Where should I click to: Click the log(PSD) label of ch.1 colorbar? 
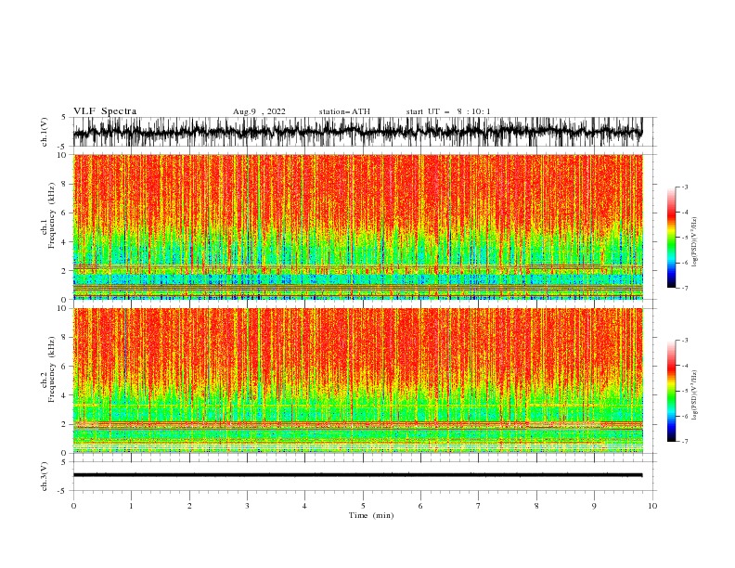pos(694,242)
